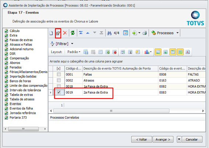This screenshot has width=209, height=148.
Task: Click the row indicator arrow for row 0019
Action: 50,92
